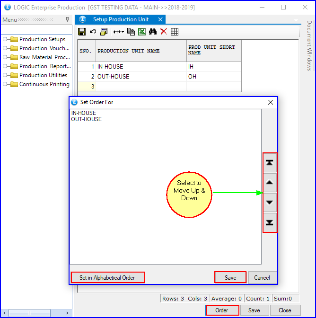Click the undo arrow toolbar icon

point(93,32)
